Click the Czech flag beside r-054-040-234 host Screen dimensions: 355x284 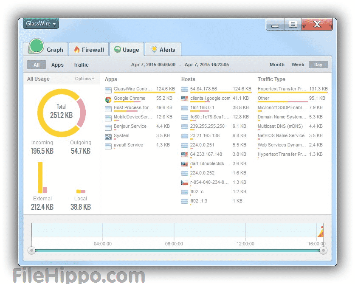(x=185, y=183)
